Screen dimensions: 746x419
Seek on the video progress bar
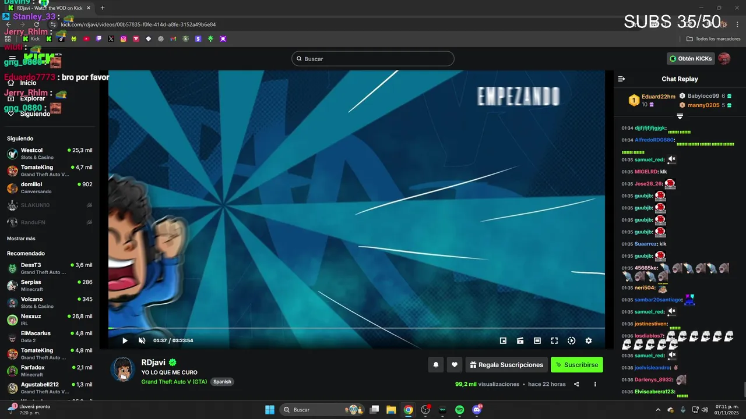(x=356, y=328)
